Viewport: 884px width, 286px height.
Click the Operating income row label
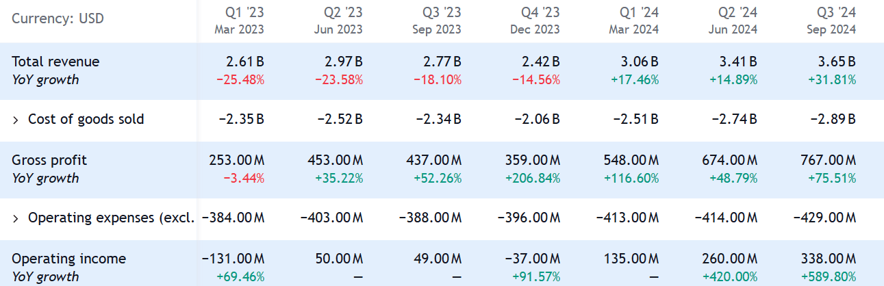[68, 259]
